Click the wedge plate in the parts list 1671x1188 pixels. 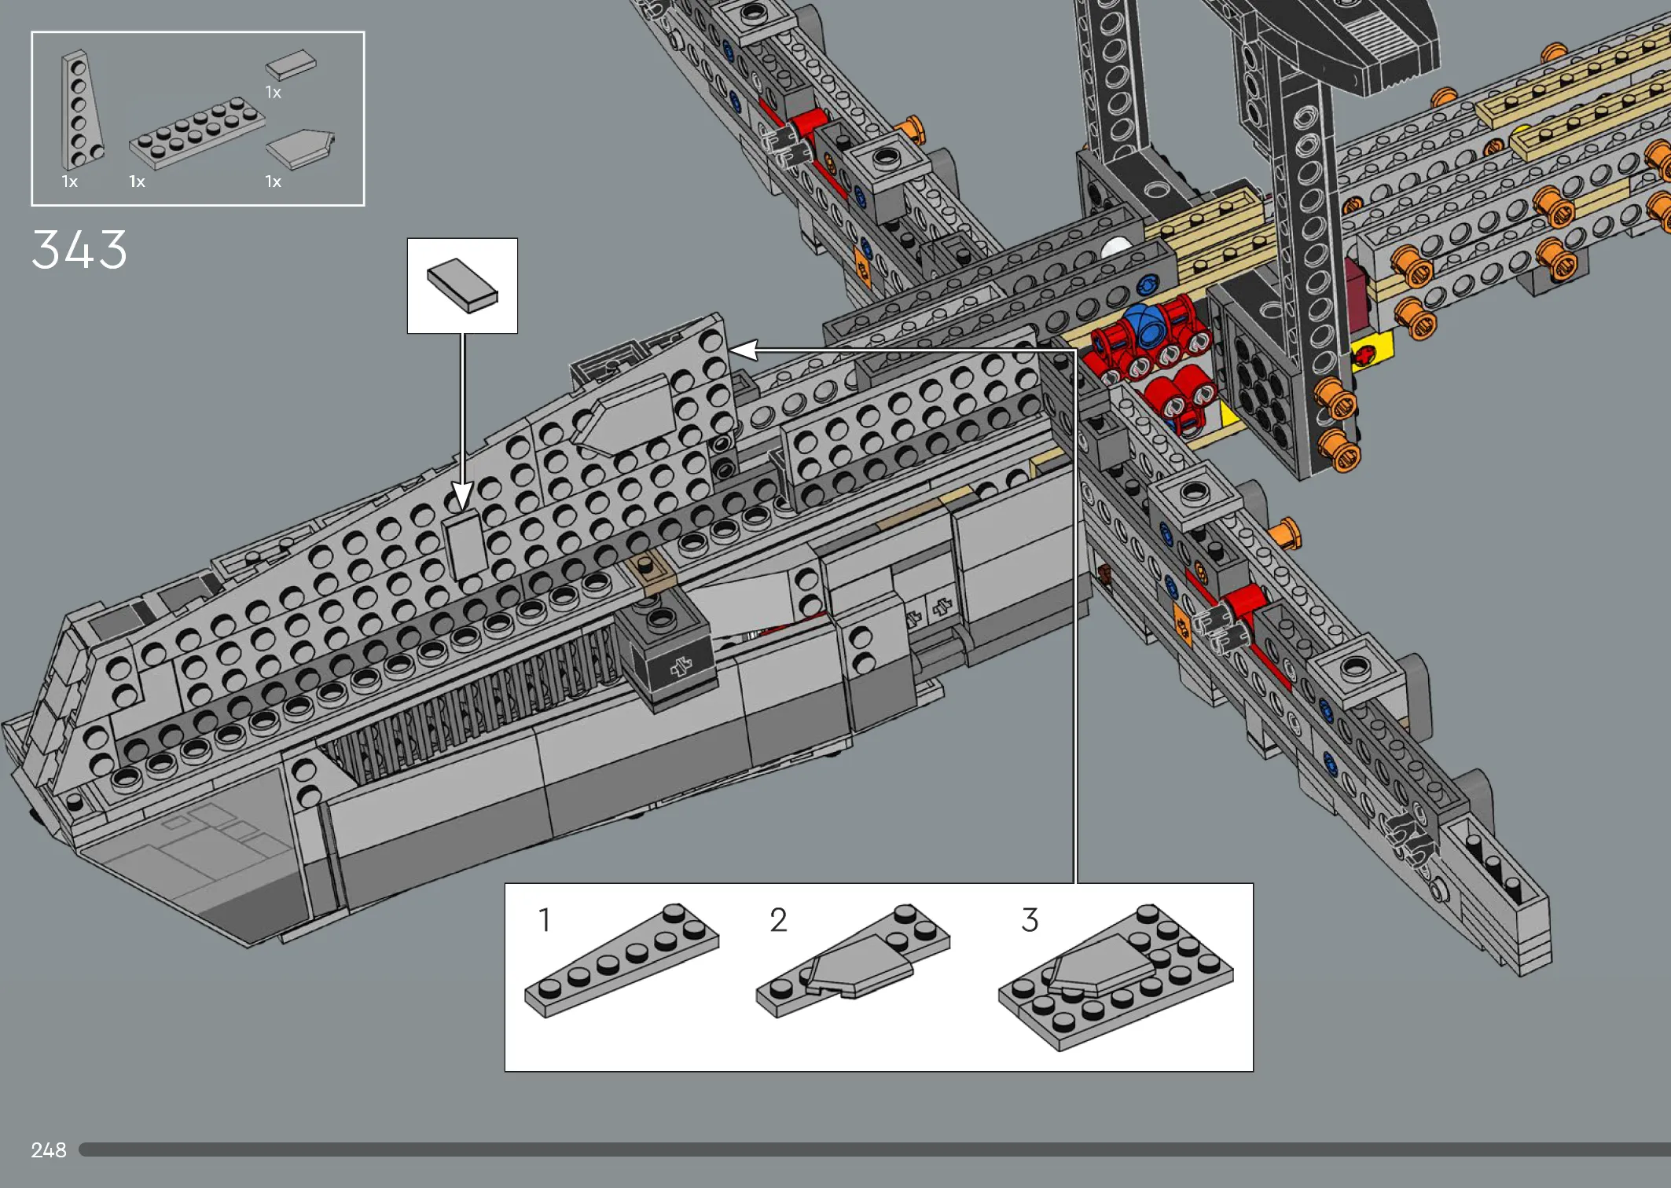coord(82,110)
